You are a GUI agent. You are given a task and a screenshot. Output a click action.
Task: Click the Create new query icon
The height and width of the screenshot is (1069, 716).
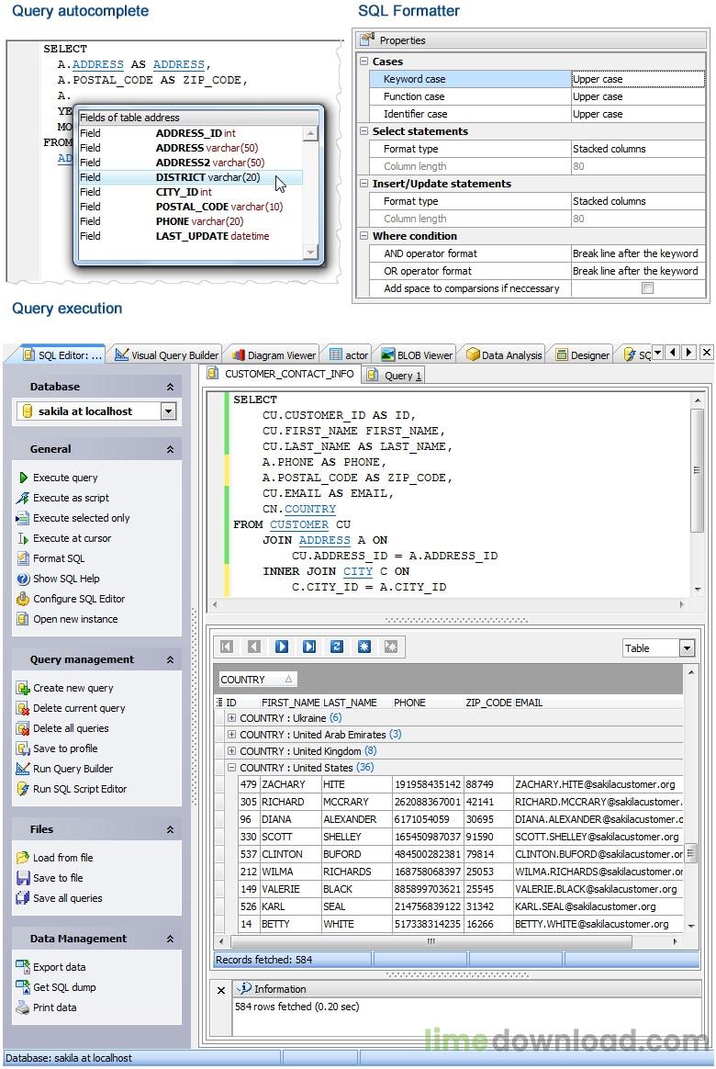point(23,688)
